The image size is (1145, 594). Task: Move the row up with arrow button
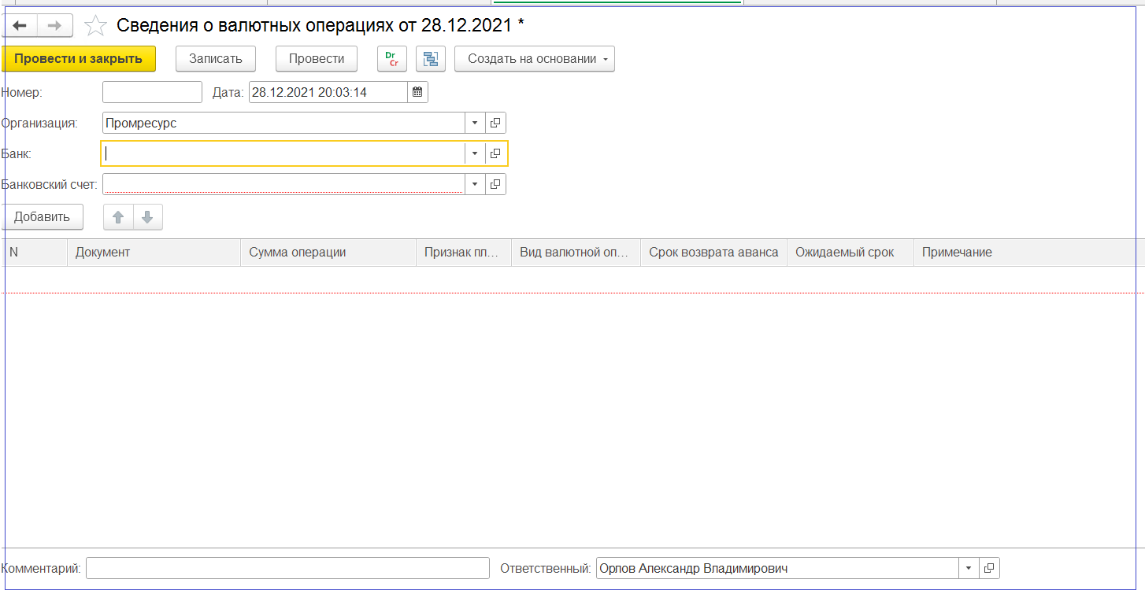119,217
